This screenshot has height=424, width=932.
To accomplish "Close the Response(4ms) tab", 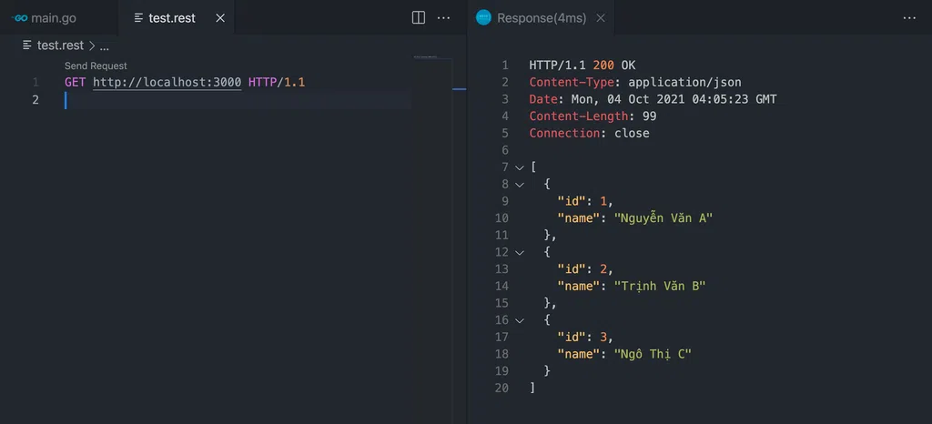I will point(601,18).
